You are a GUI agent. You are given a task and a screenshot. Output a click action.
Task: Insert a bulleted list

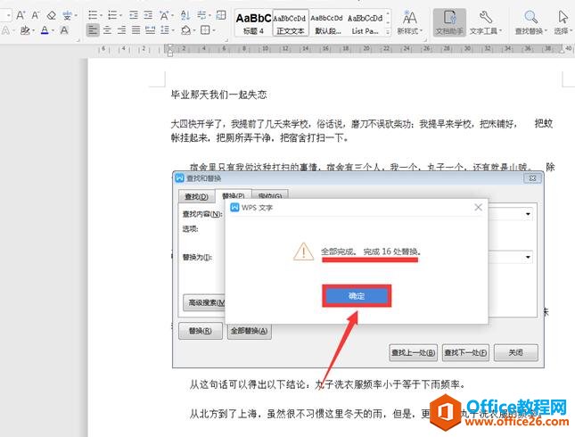[x=93, y=15]
